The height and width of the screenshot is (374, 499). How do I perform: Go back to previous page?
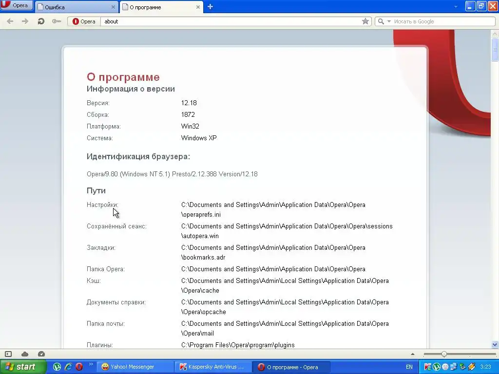click(10, 21)
